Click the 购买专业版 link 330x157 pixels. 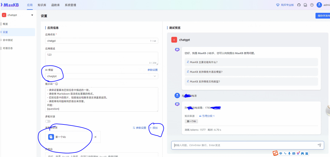click(287, 5)
